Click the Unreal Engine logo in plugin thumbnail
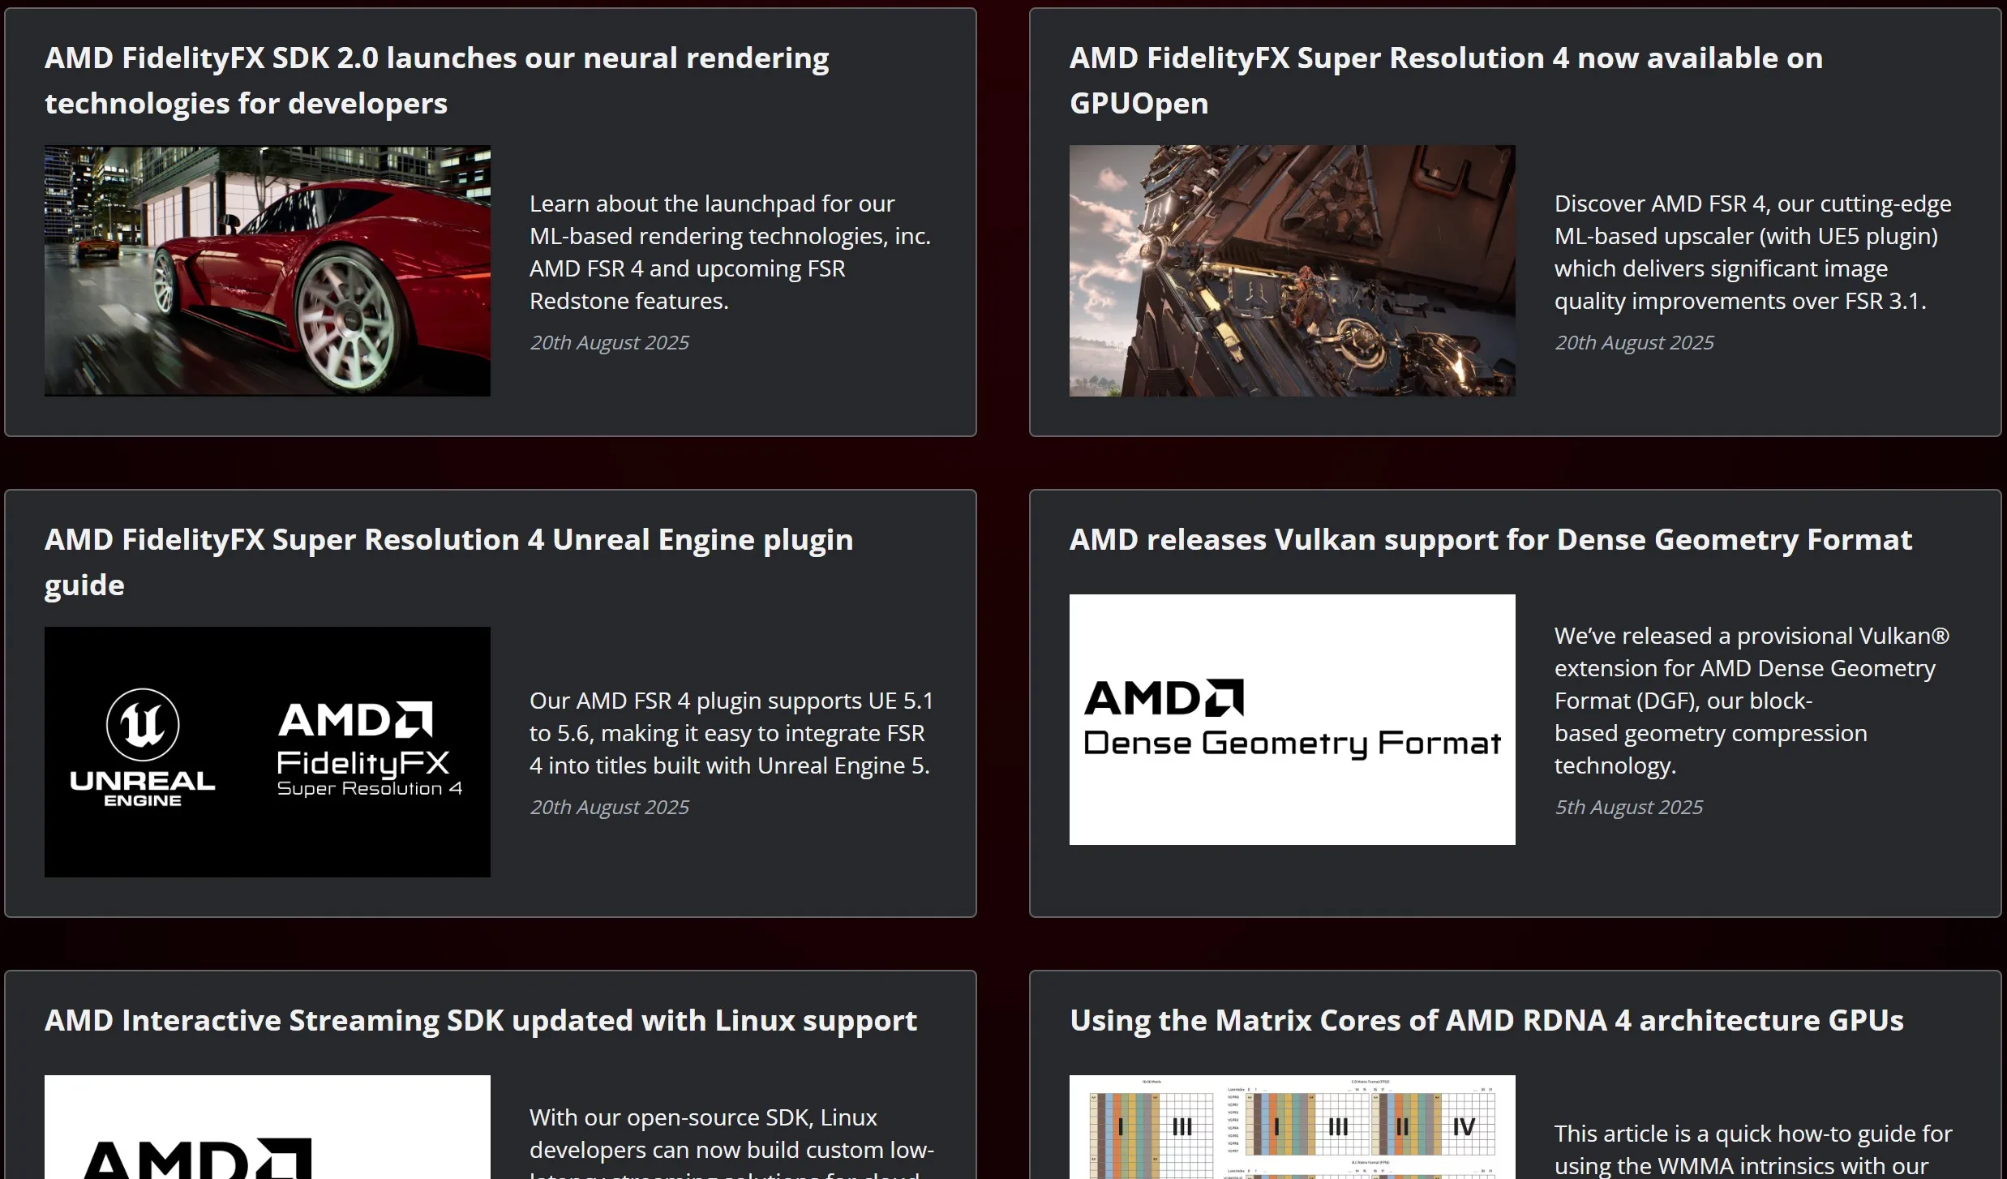2007x1179 pixels. (x=143, y=748)
